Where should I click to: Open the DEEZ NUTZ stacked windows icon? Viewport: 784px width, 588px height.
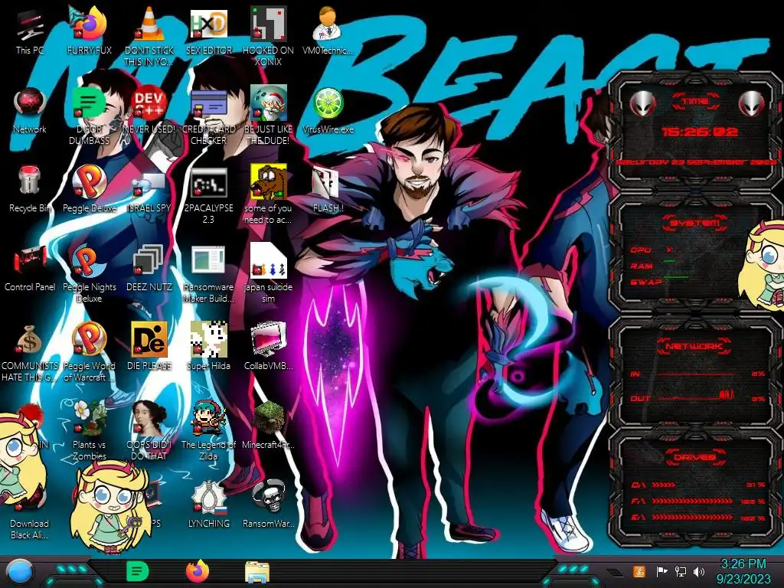pos(149,269)
